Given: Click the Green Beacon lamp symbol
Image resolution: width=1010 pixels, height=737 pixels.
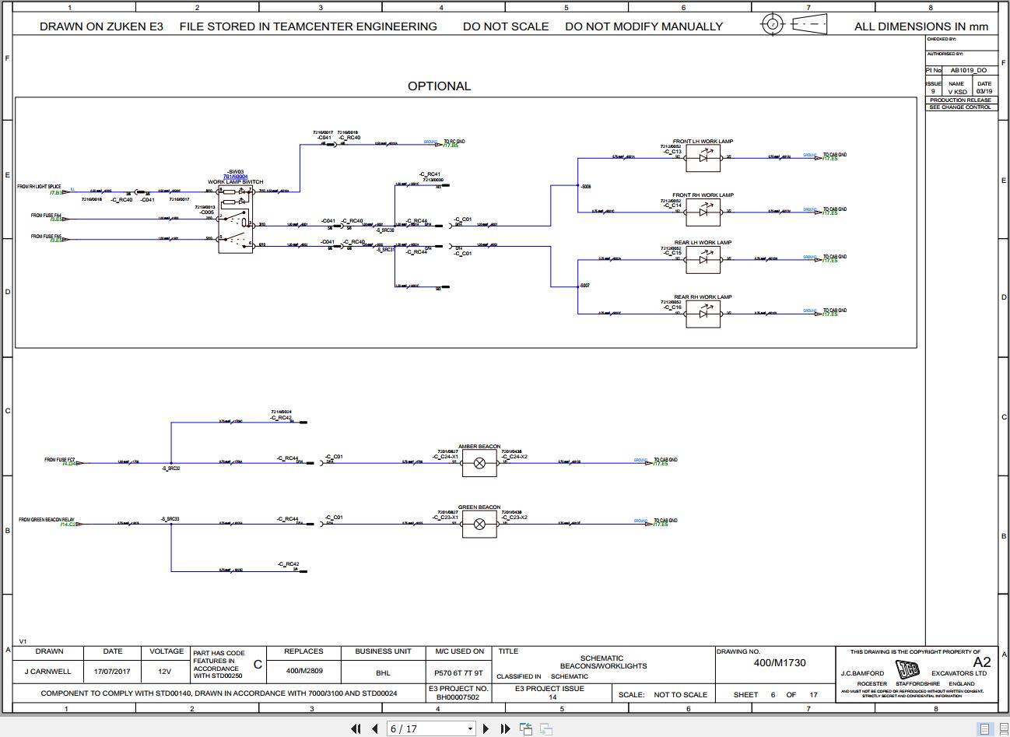Looking at the screenshot, I should 479,524.
